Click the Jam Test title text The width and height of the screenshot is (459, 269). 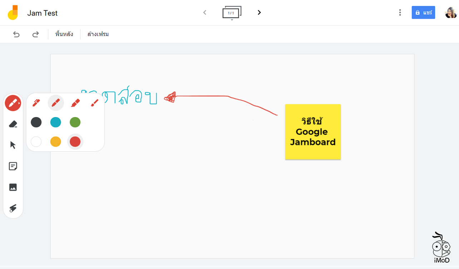[x=42, y=13]
